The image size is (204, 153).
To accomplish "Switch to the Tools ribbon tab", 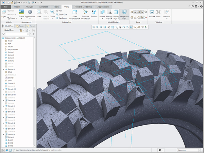I will 56,7.
